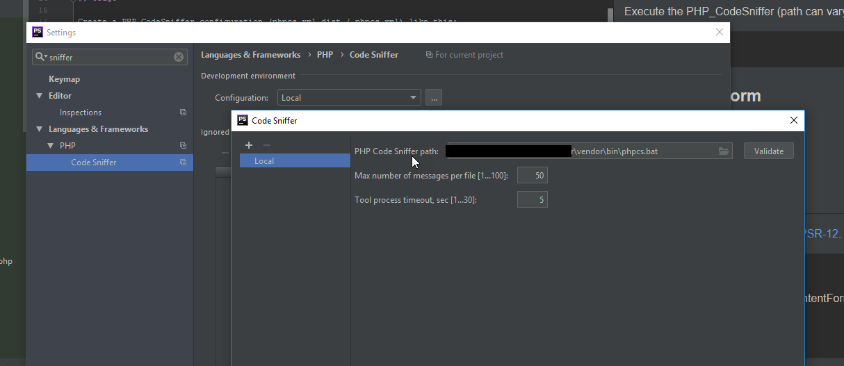Browse for the phpcs.bat path folder icon

pos(724,151)
